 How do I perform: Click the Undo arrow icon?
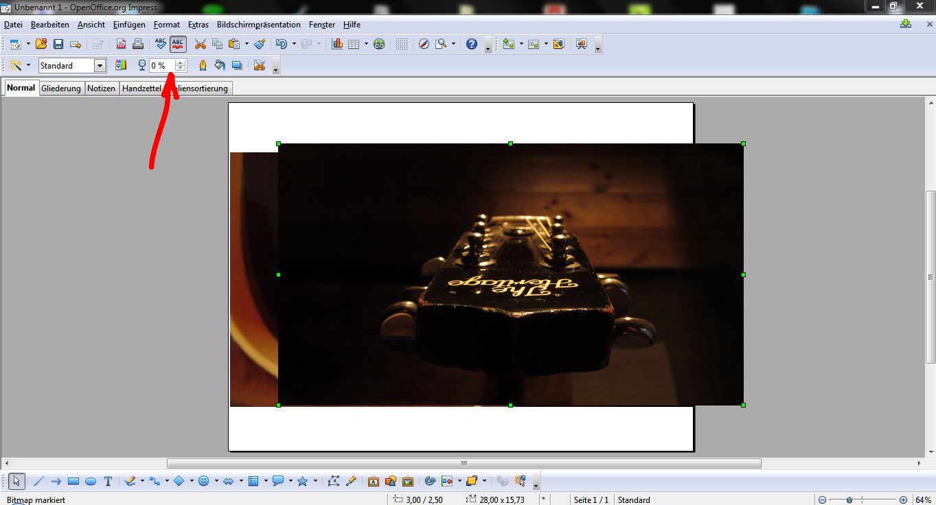coord(281,44)
